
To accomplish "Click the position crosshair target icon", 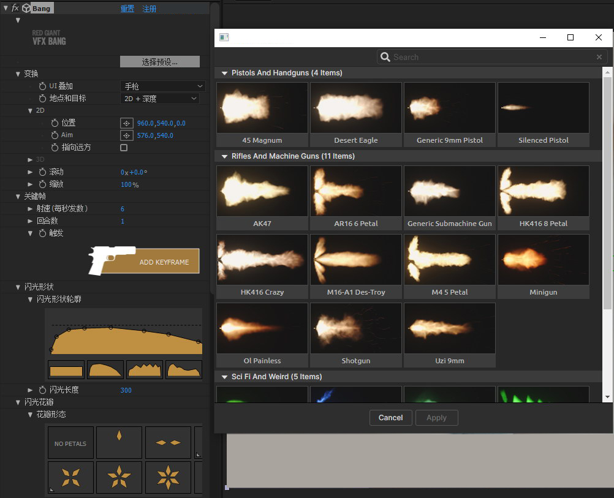I will coord(126,123).
